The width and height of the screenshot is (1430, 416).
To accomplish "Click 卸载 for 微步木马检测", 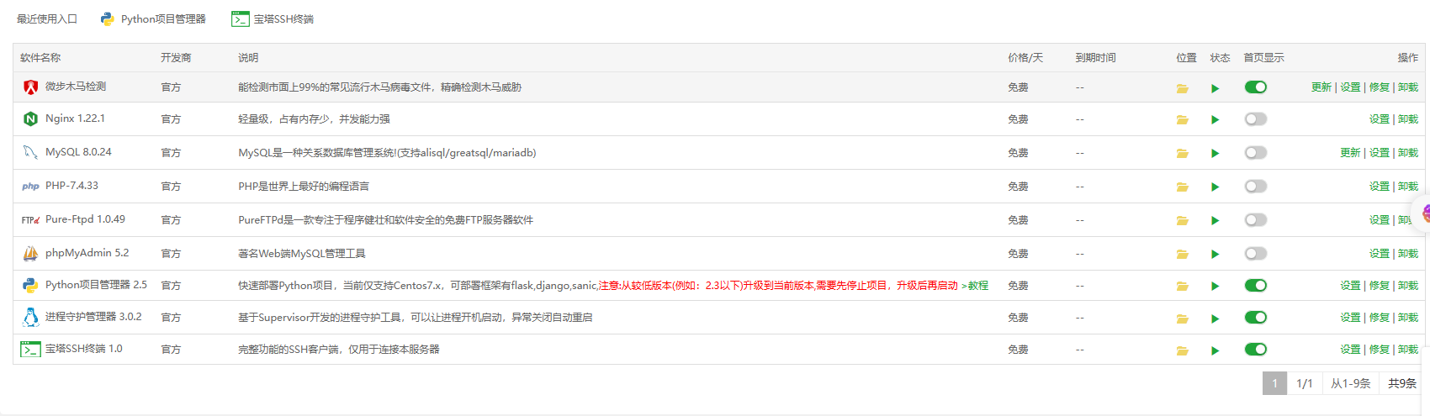I will 1408,87.
